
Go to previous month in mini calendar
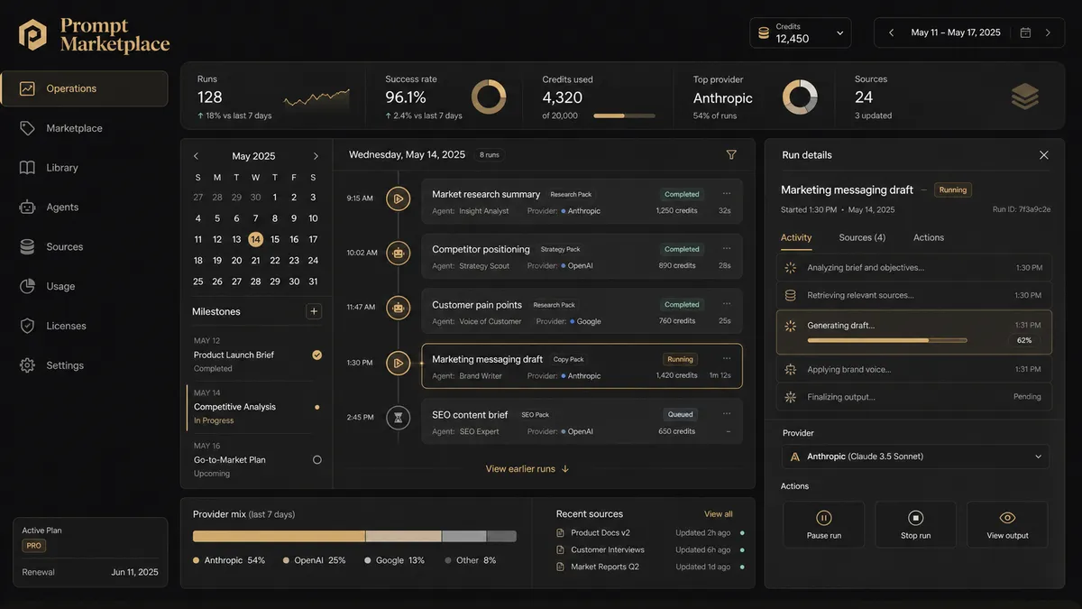coord(197,156)
